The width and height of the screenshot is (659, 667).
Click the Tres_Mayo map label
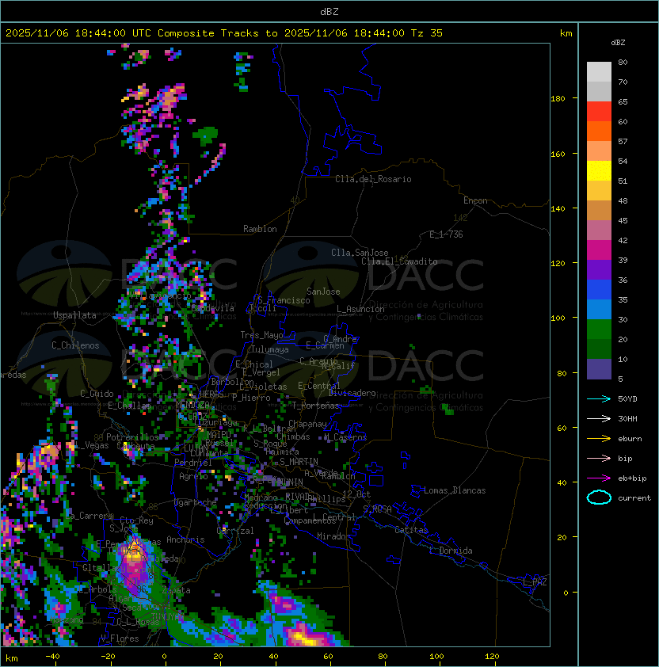[x=261, y=335]
